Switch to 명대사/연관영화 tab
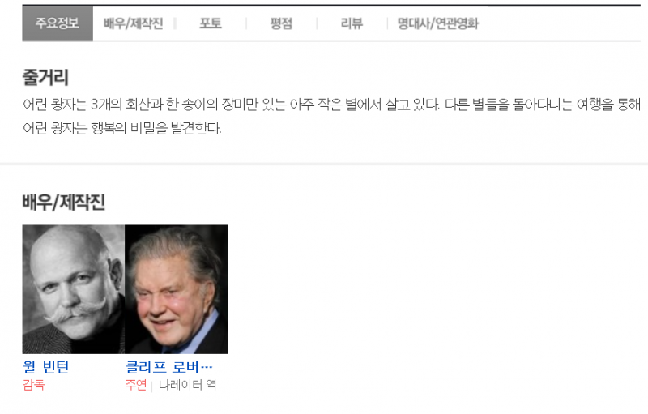 438,23
